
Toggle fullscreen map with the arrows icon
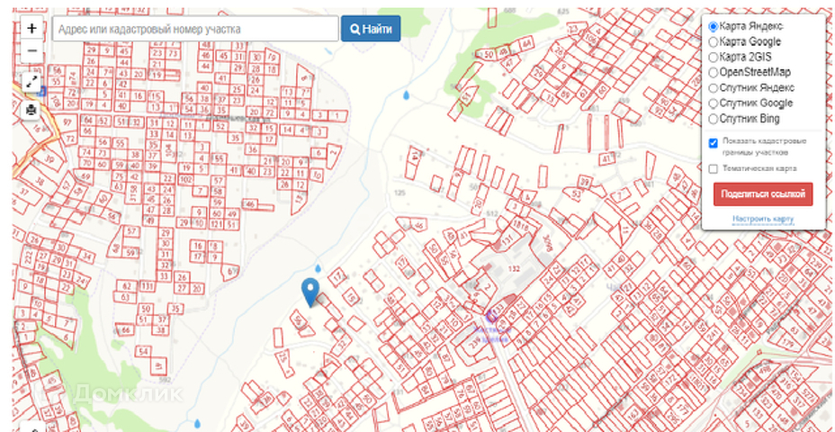coord(31,83)
